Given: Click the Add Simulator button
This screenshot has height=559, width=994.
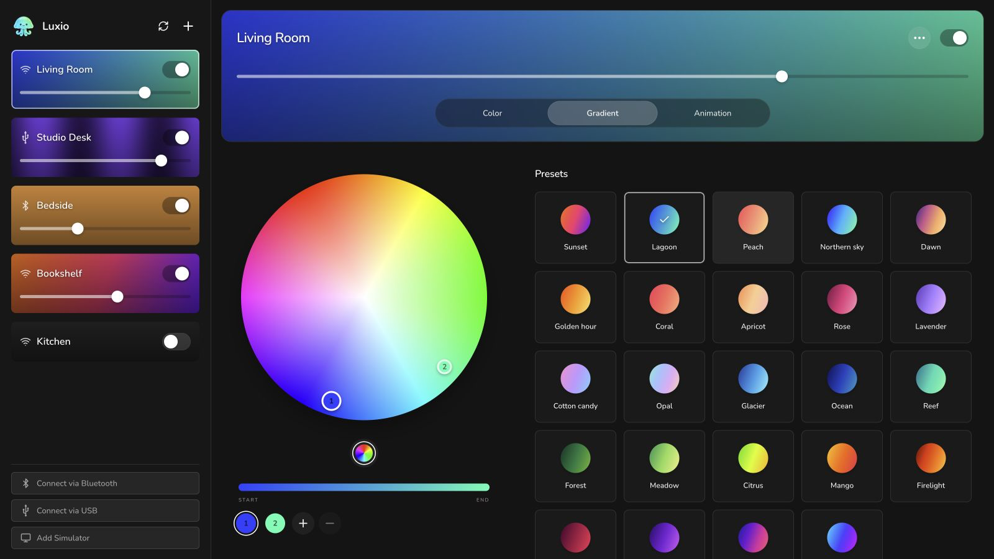Looking at the screenshot, I should coord(105,538).
